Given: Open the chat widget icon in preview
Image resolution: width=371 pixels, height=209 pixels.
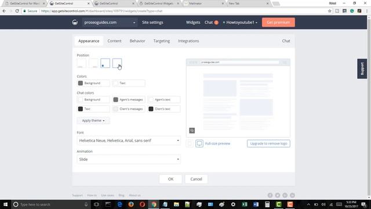Looking at the screenshot, I should (x=192, y=130).
